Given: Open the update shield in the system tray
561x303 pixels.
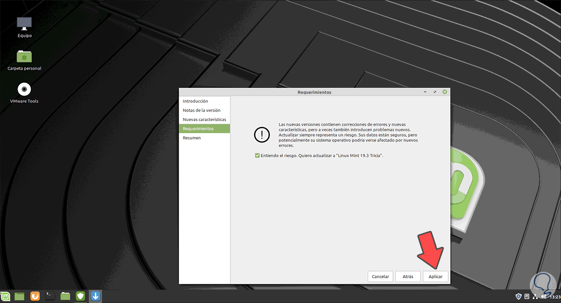Looking at the screenshot, I should click(x=518, y=296).
